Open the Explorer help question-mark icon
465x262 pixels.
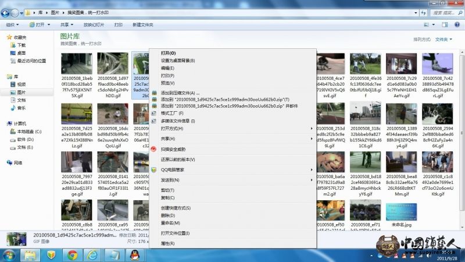point(457,24)
